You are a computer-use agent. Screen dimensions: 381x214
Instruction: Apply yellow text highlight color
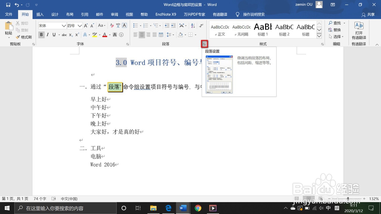(94, 35)
